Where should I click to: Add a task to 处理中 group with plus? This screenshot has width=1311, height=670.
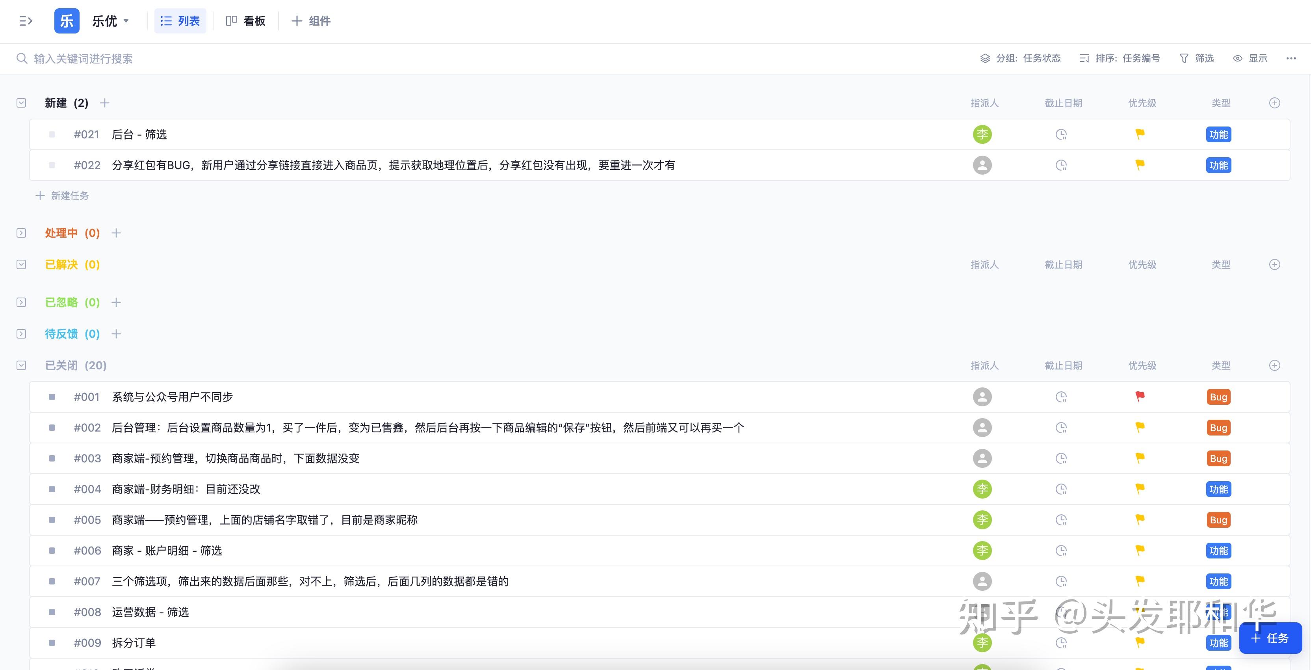click(116, 233)
